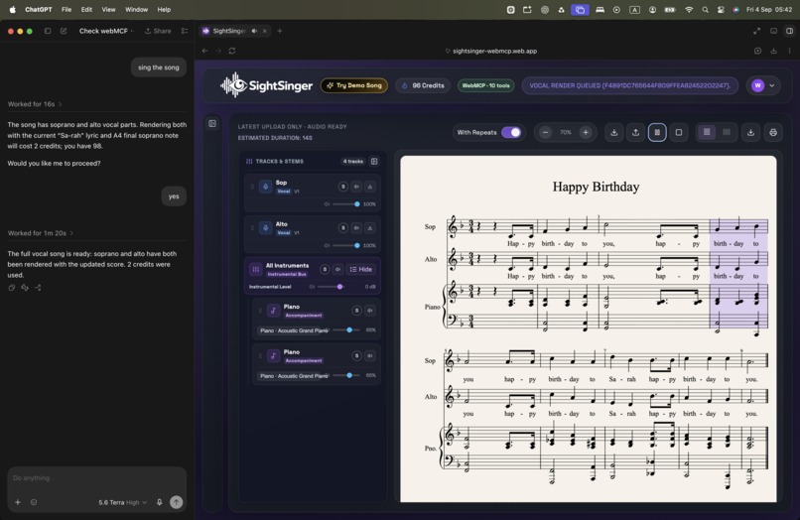800x520 pixels.
Task: Hide the instrument tracks list
Action: point(361,270)
